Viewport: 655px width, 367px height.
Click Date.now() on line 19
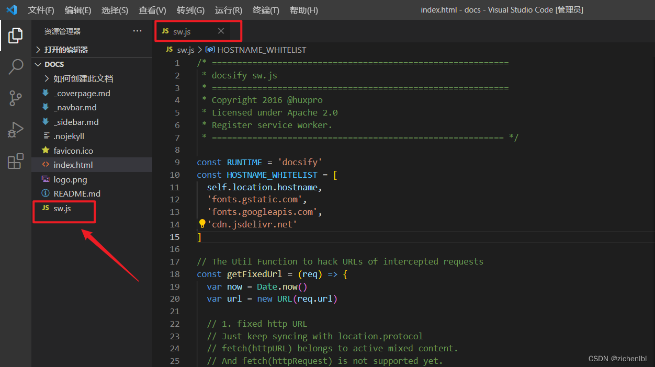coord(282,286)
